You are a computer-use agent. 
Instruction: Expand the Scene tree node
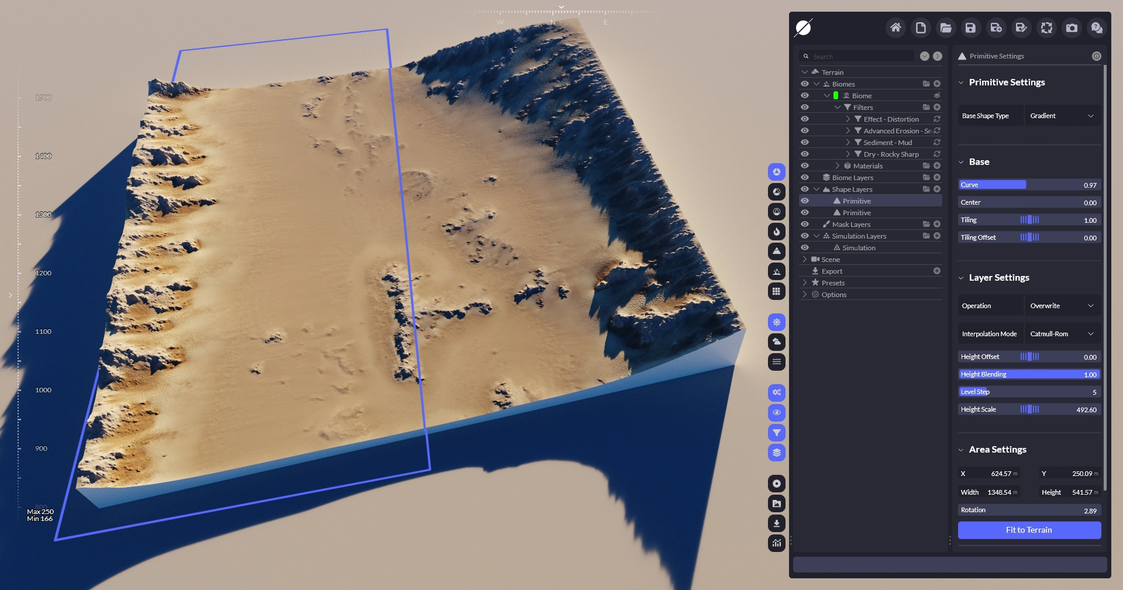click(805, 260)
